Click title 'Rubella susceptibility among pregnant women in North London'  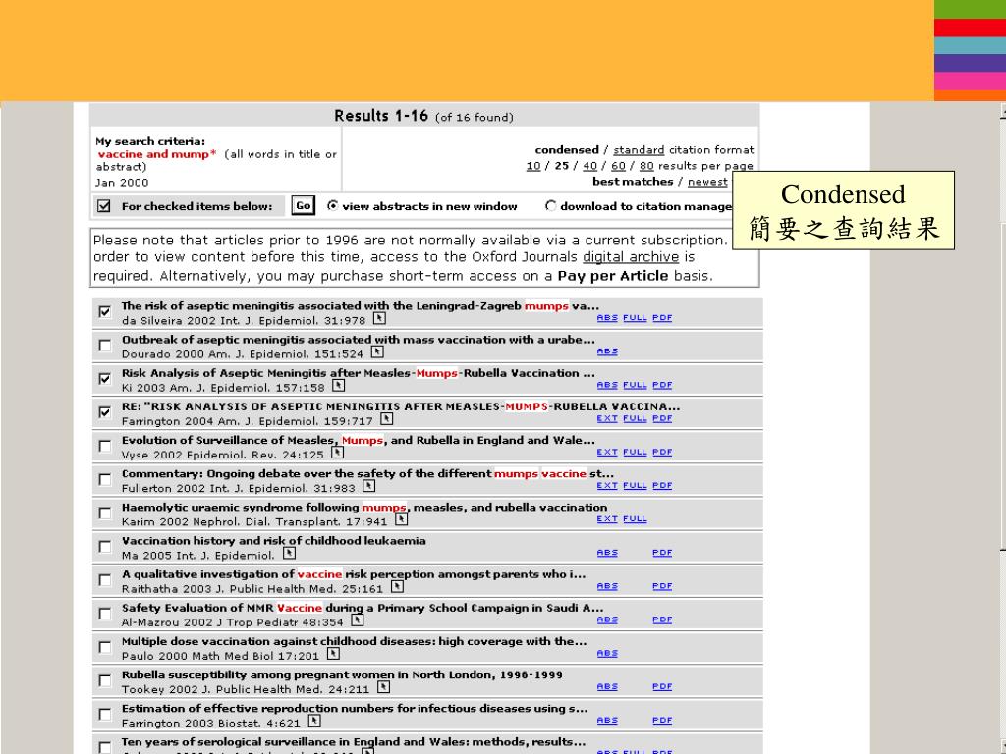tap(342, 674)
